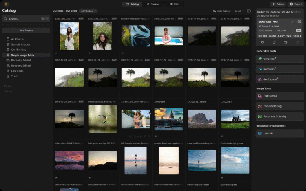Click the 'Jul 2005 - Oct 2099' date range
The image size is (306, 191).
click(65, 11)
